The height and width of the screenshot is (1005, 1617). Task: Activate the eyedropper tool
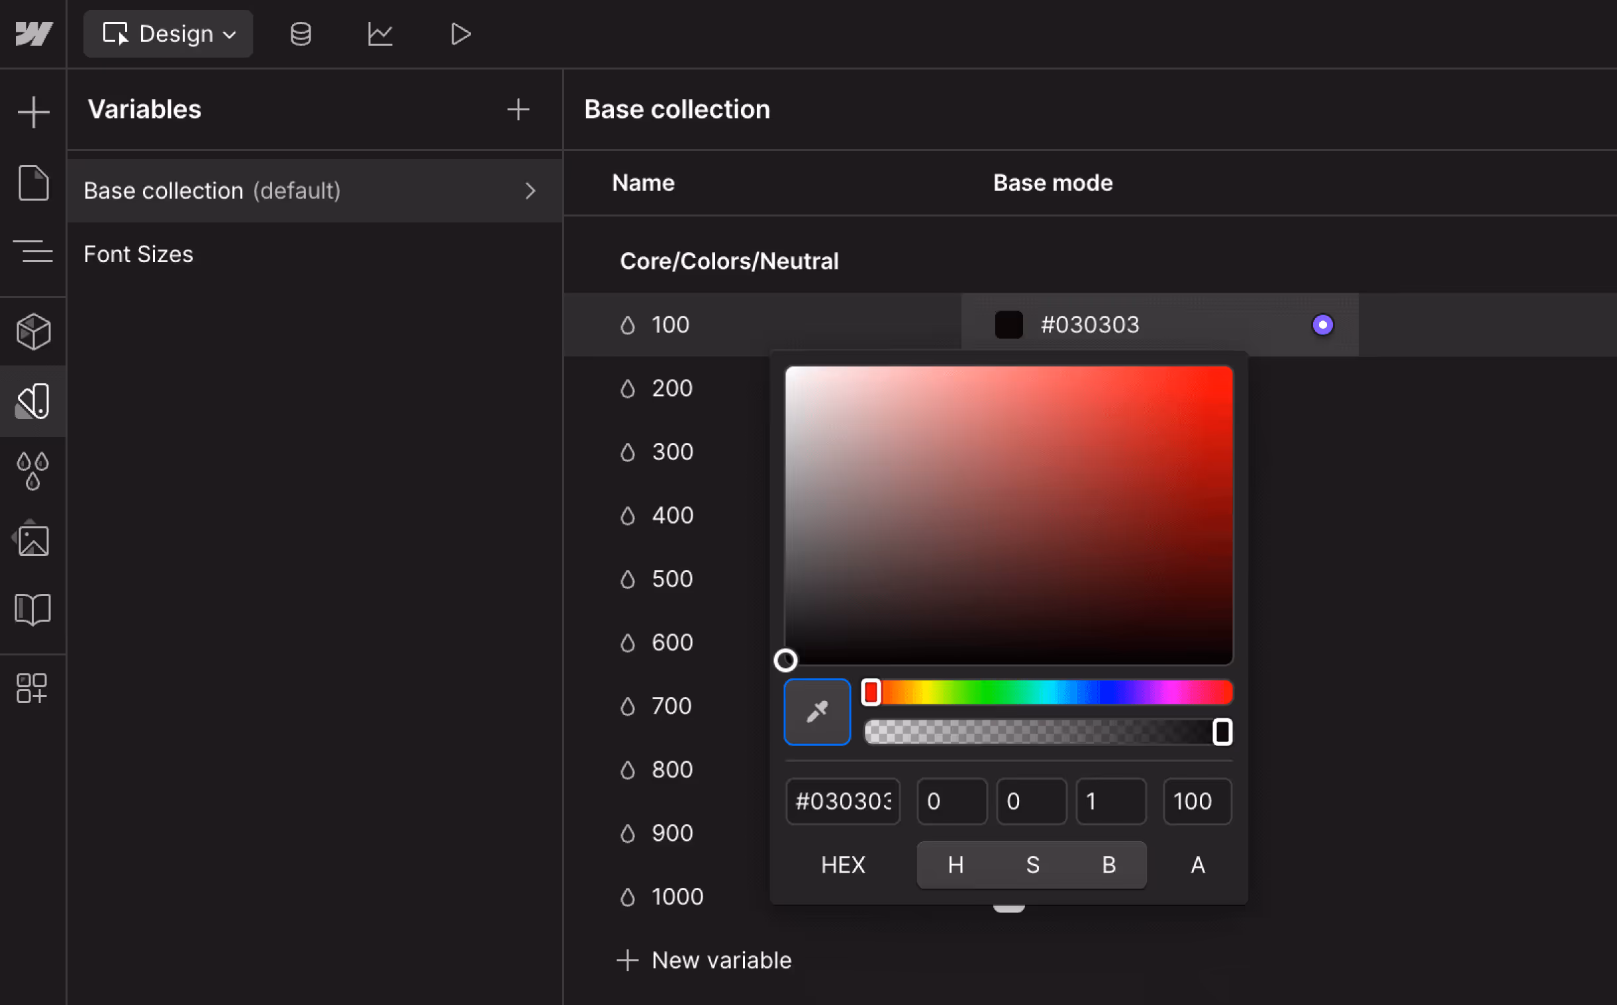coord(817,712)
